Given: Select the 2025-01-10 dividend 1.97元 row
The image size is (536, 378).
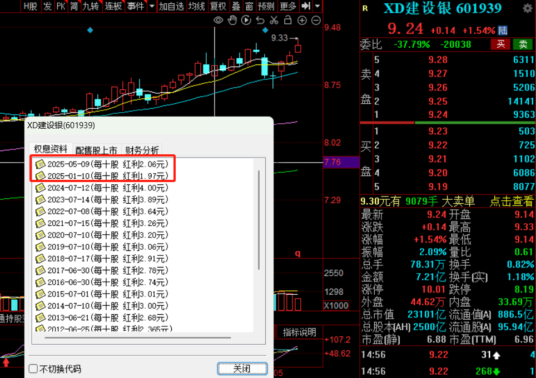Looking at the screenshot, I should (102, 176).
